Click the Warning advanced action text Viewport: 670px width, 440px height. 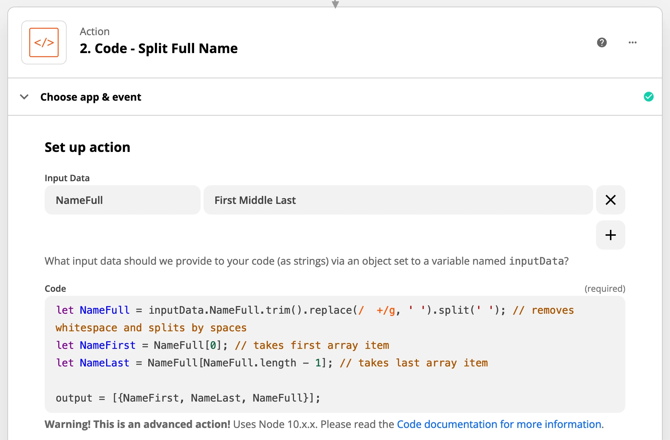coord(137,424)
